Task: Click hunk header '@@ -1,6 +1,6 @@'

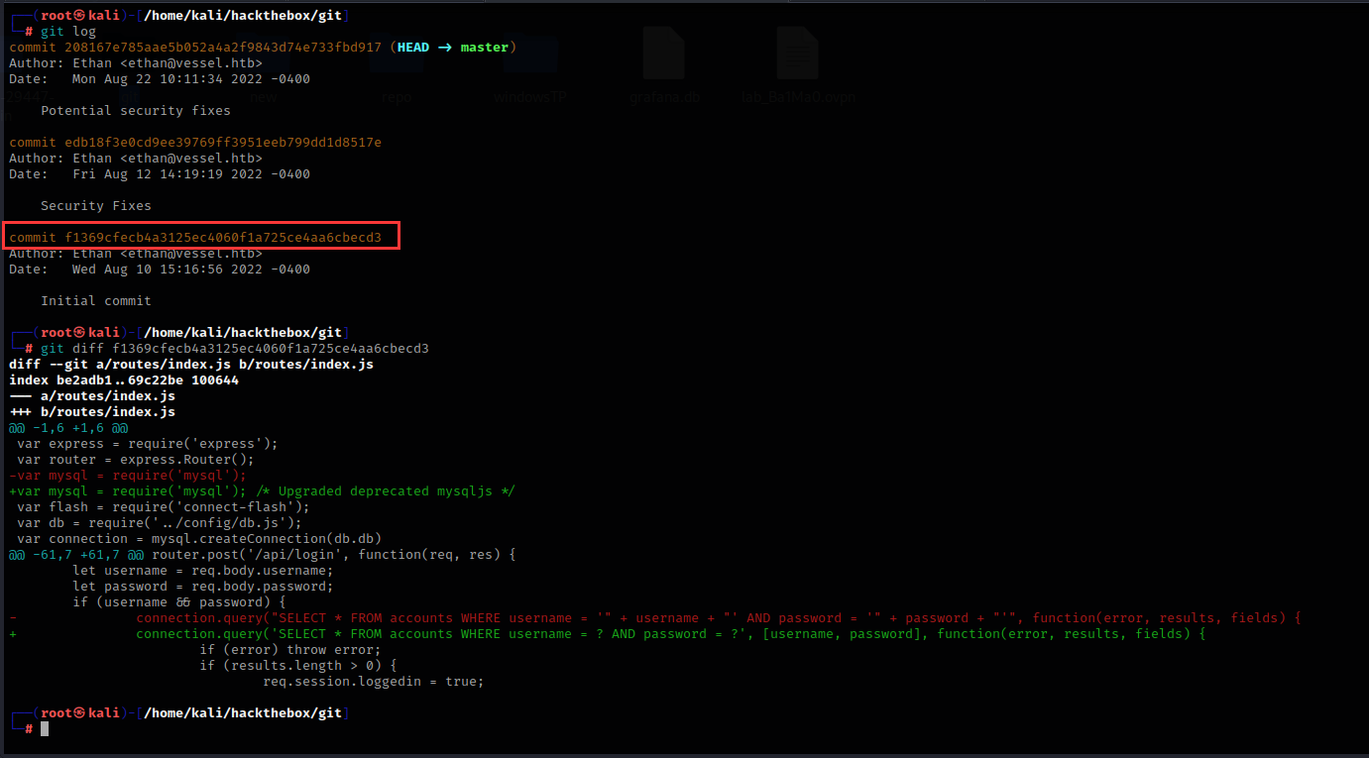Action: coord(68,428)
